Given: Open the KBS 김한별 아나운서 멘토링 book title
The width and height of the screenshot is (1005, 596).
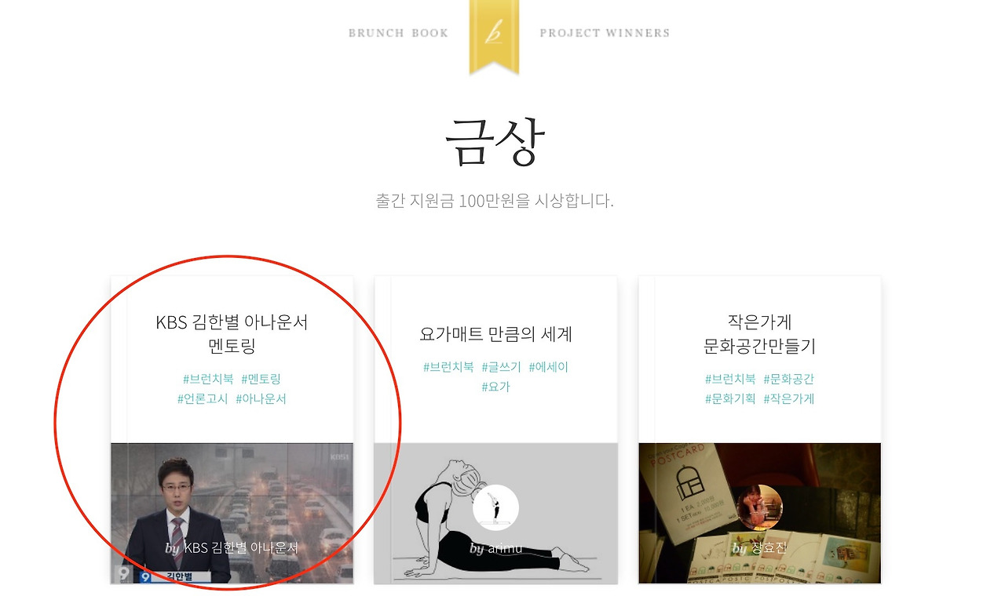Looking at the screenshot, I should pyautogui.click(x=232, y=334).
